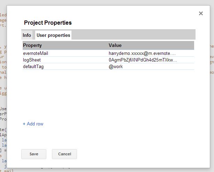Image resolution: width=214 pixels, height=172 pixels.
Task: Select the logSheet property name cell
Action: [32, 60]
